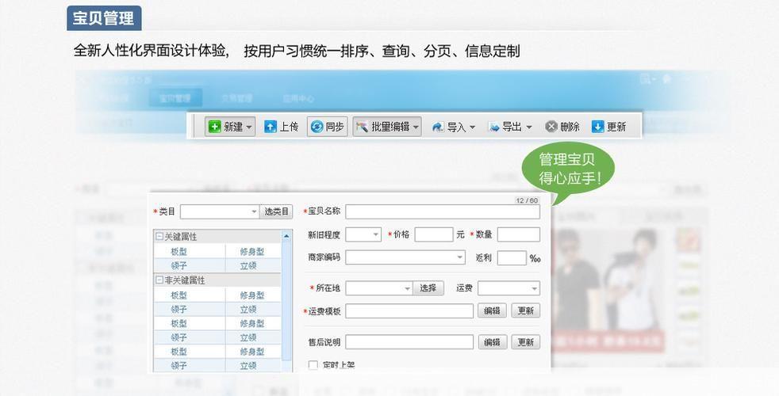Click 更新 button in the 售后说明 row

[x=526, y=342]
